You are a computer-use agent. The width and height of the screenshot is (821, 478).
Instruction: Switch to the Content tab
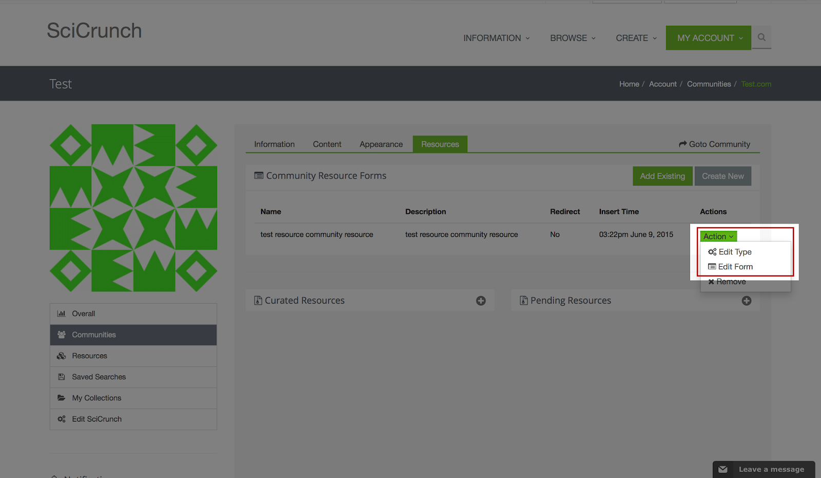coord(327,144)
